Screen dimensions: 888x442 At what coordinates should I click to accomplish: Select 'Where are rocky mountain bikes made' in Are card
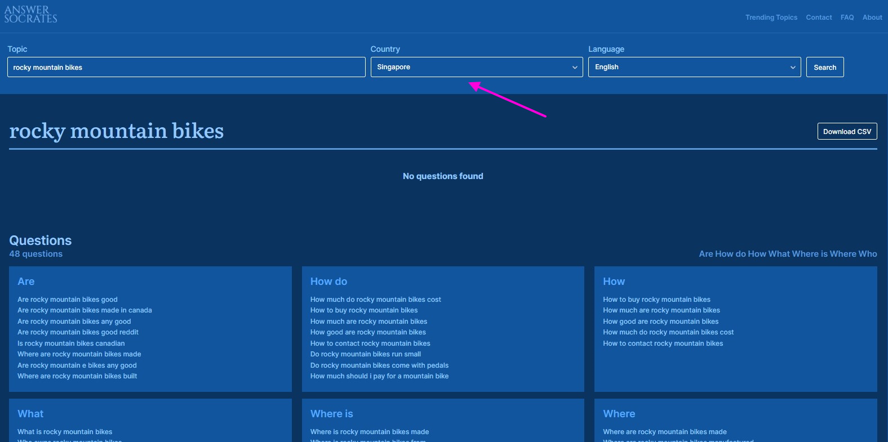[79, 354]
